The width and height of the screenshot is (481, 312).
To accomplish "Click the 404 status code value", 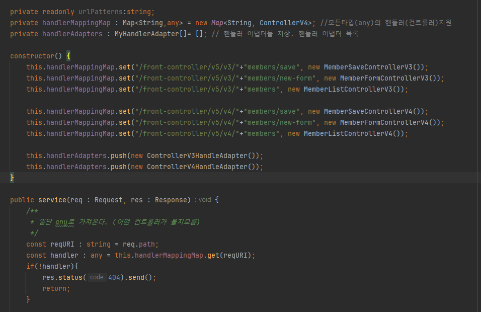I will pyautogui.click(x=114, y=278).
